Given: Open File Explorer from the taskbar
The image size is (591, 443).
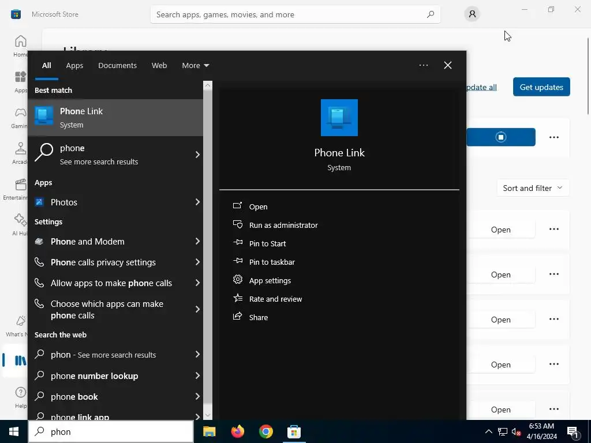Looking at the screenshot, I should (209, 431).
